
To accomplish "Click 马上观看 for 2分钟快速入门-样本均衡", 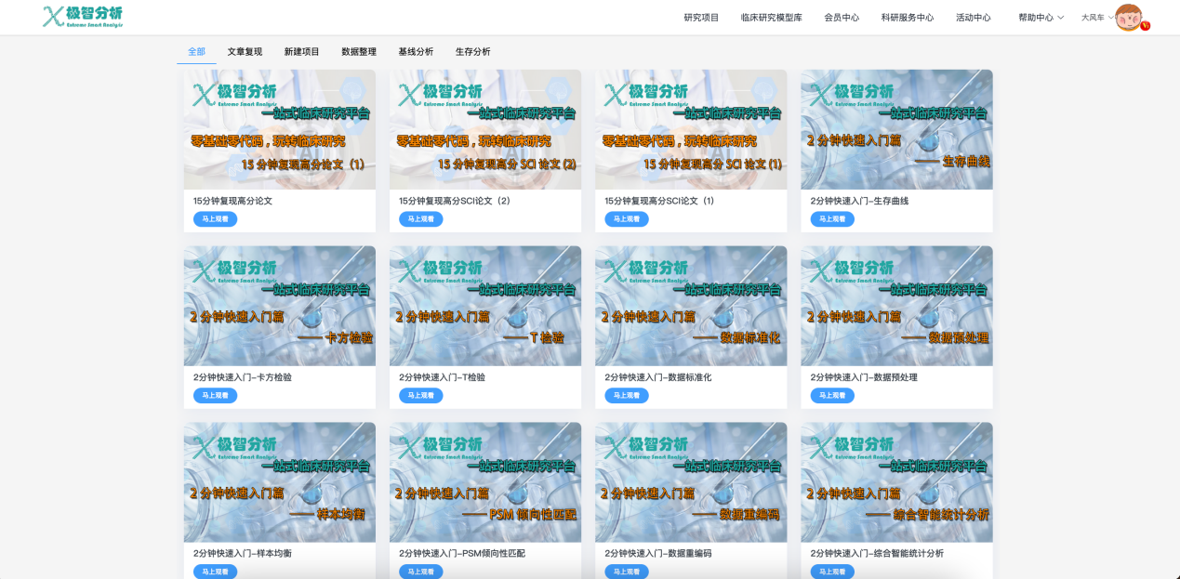I will (x=215, y=572).
